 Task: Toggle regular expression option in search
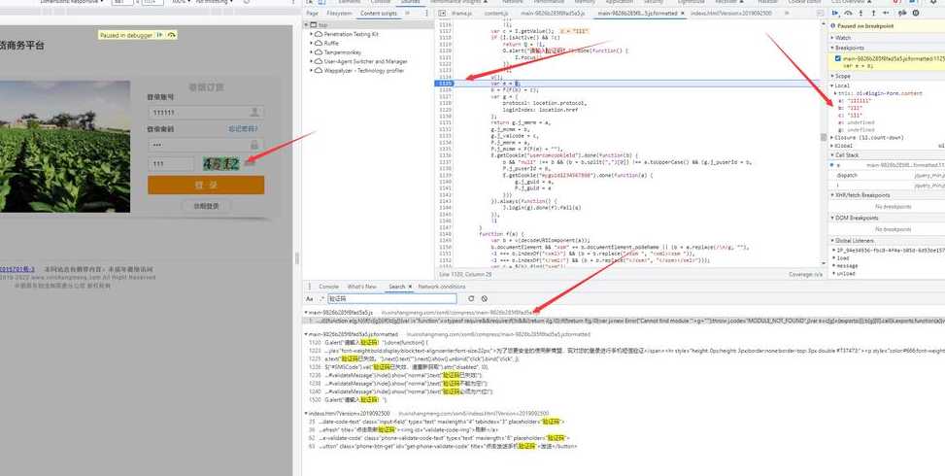click(x=321, y=299)
